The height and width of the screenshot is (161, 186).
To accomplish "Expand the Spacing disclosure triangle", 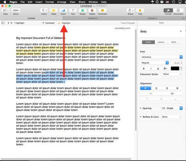I will [x=140, y=108].
